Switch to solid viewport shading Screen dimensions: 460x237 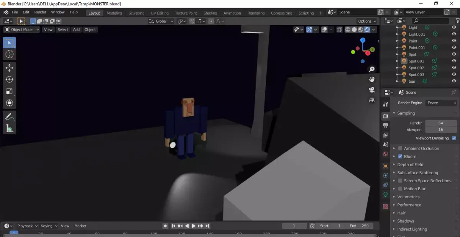coord(354,29)
